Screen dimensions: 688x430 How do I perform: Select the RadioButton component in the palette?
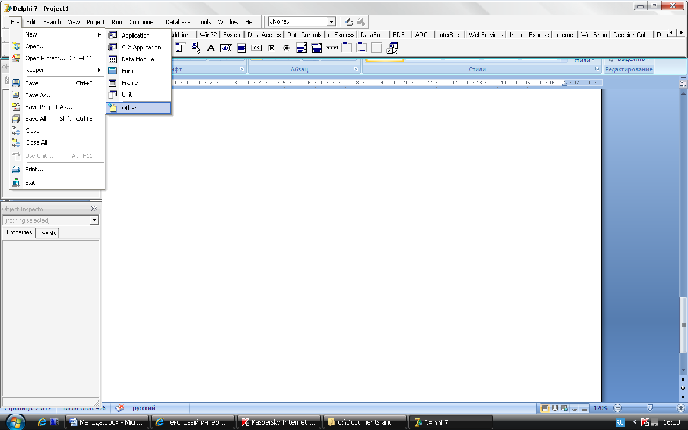286,48
